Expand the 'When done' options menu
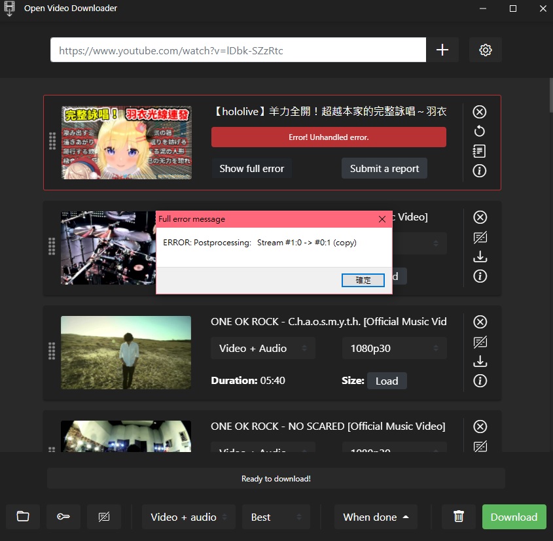 [375, 517]
